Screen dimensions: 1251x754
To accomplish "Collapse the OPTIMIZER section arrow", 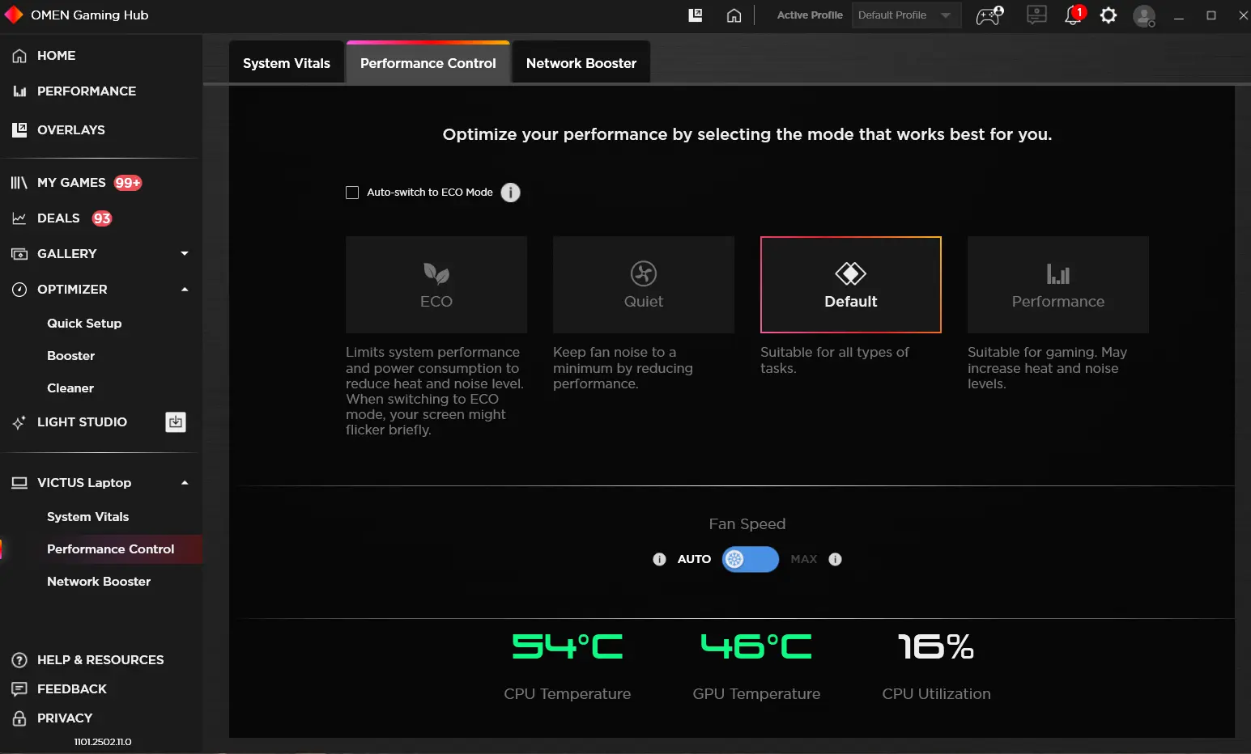I will coord(185,290).
